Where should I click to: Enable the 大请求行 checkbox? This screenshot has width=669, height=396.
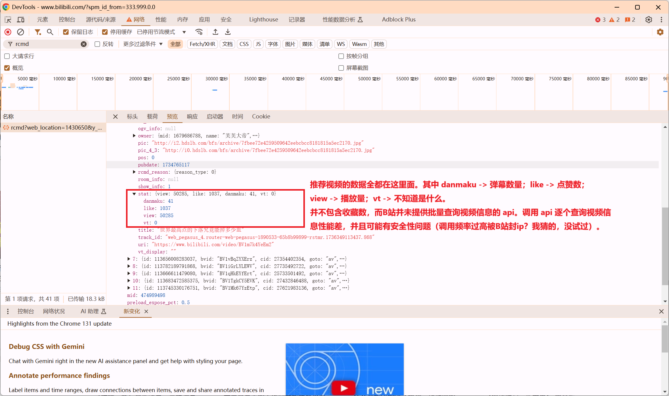point(7,56)
